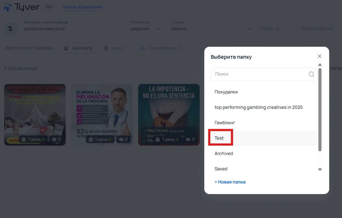Toggle the Gambling traffic vertical filter
342x218 pixels.
click(78, 48)
